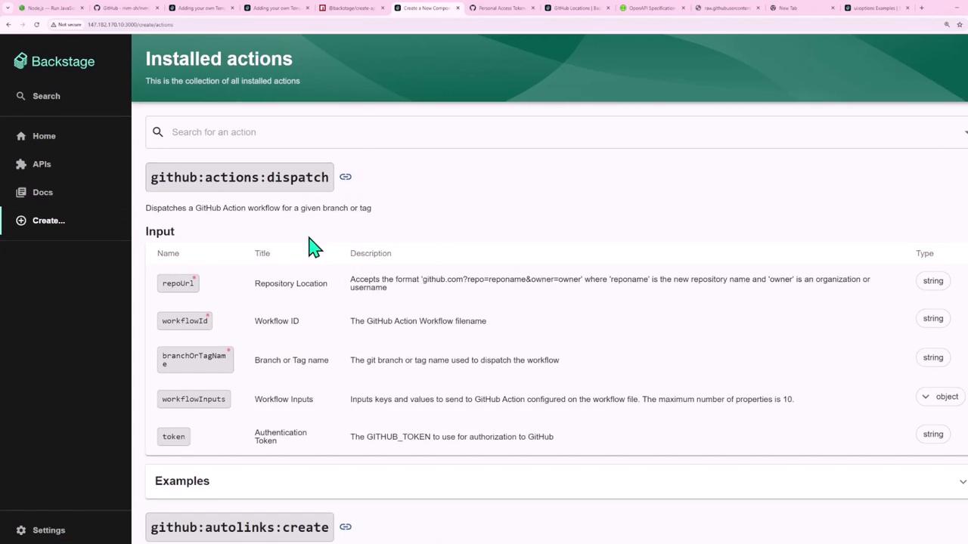Switch to the OpenAPI Specification browser tab
Viewport: 968px width, 544px height.
pos(650,8)
